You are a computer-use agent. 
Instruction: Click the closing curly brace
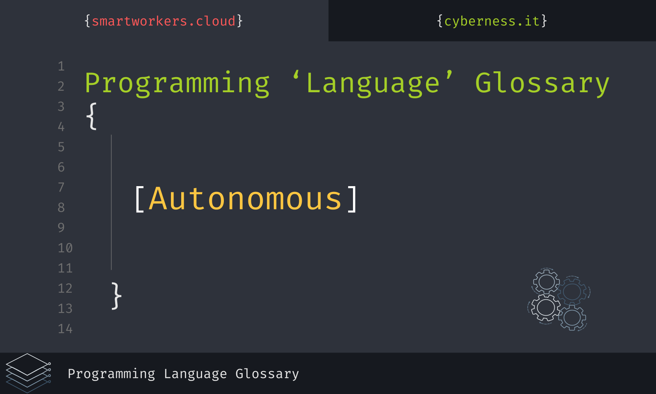[x=116, y=296]
